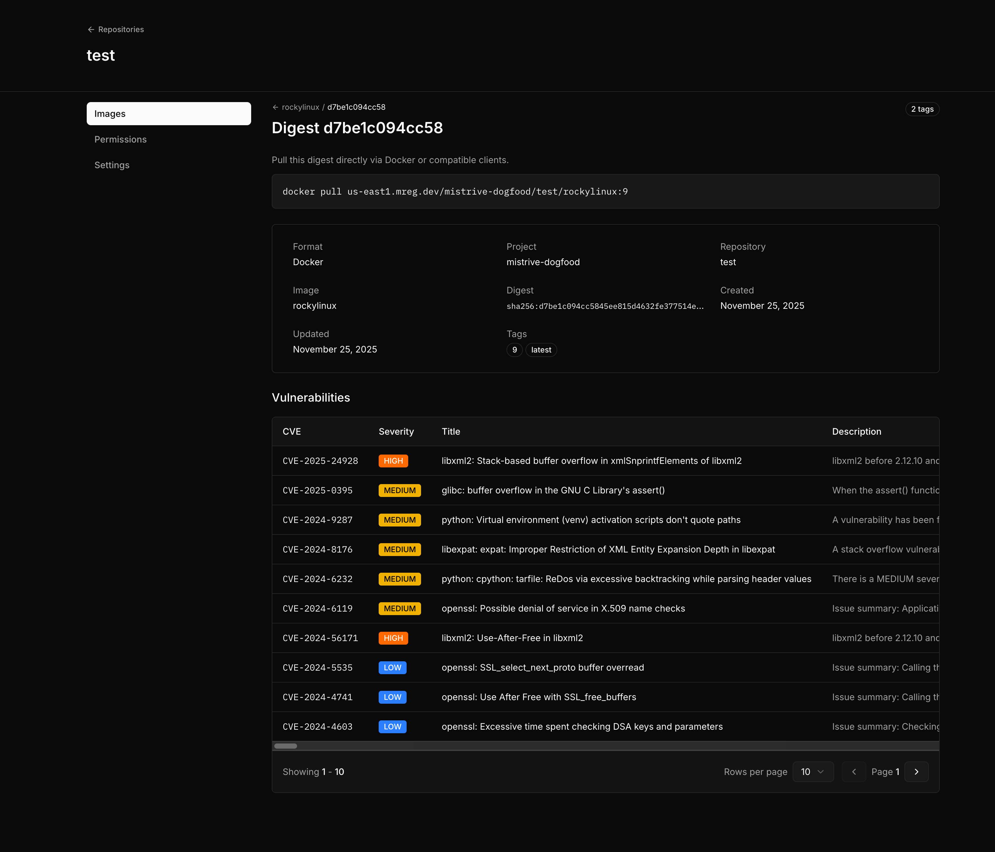Image resolution: width=995 pixels, height=852 pixels.
Task: Click the HIGH severity badge on CVE-2025-24928
Action: click(393, 460)
